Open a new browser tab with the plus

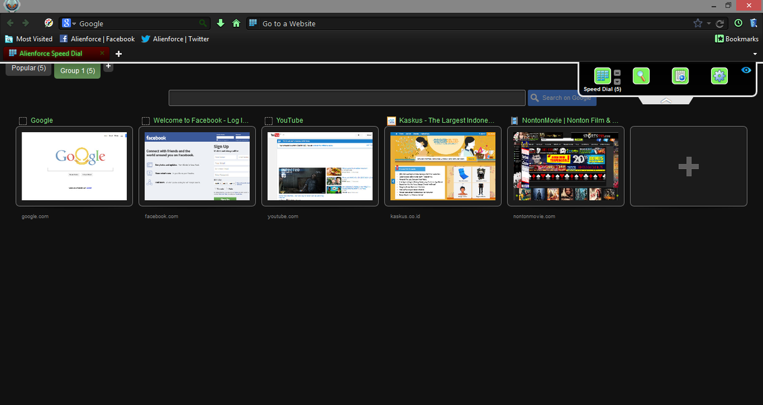(x=119, y=54)
